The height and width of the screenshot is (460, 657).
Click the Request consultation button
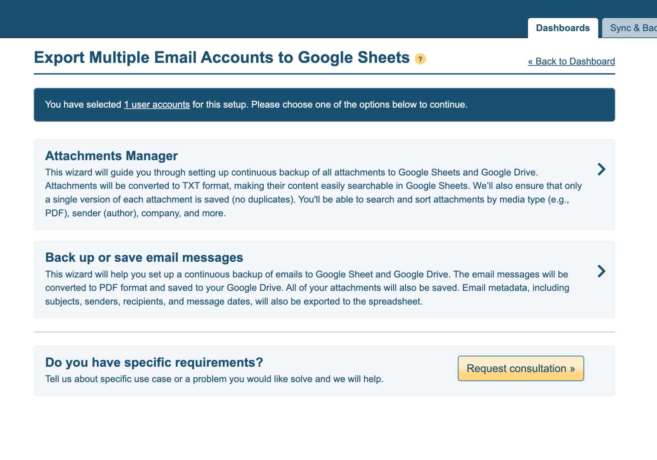(521, 368)
